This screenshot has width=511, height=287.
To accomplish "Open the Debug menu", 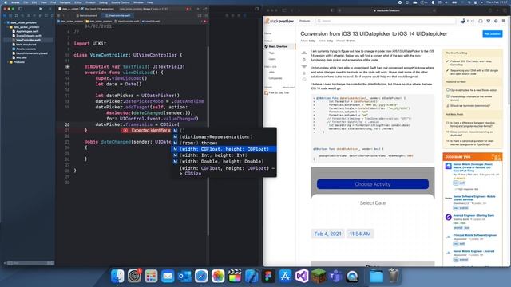I will [x=103, y=2].
